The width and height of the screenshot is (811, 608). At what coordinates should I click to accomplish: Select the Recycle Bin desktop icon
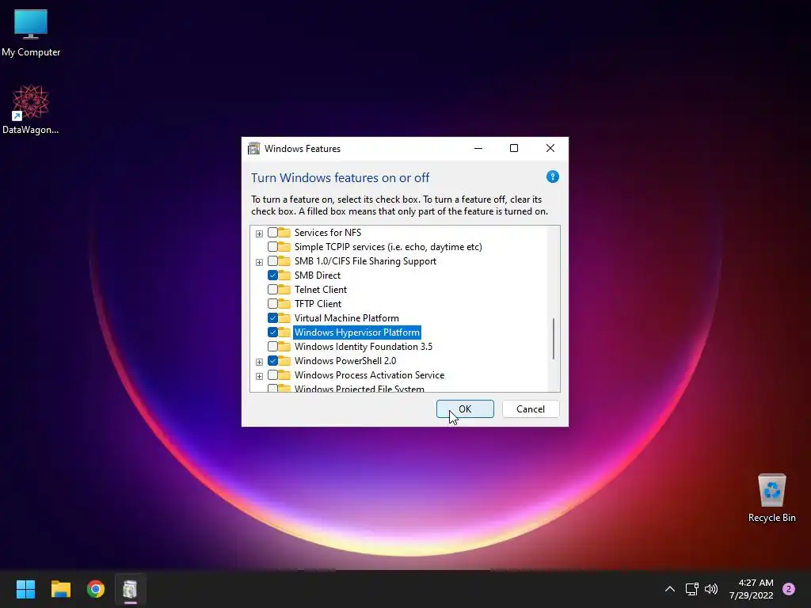(x=771, y=497)
